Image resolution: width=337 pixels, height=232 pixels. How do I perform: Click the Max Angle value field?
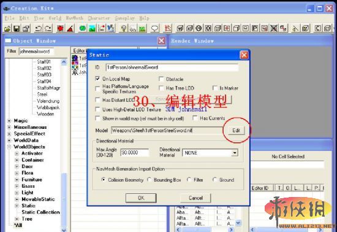tap(135, 153)
